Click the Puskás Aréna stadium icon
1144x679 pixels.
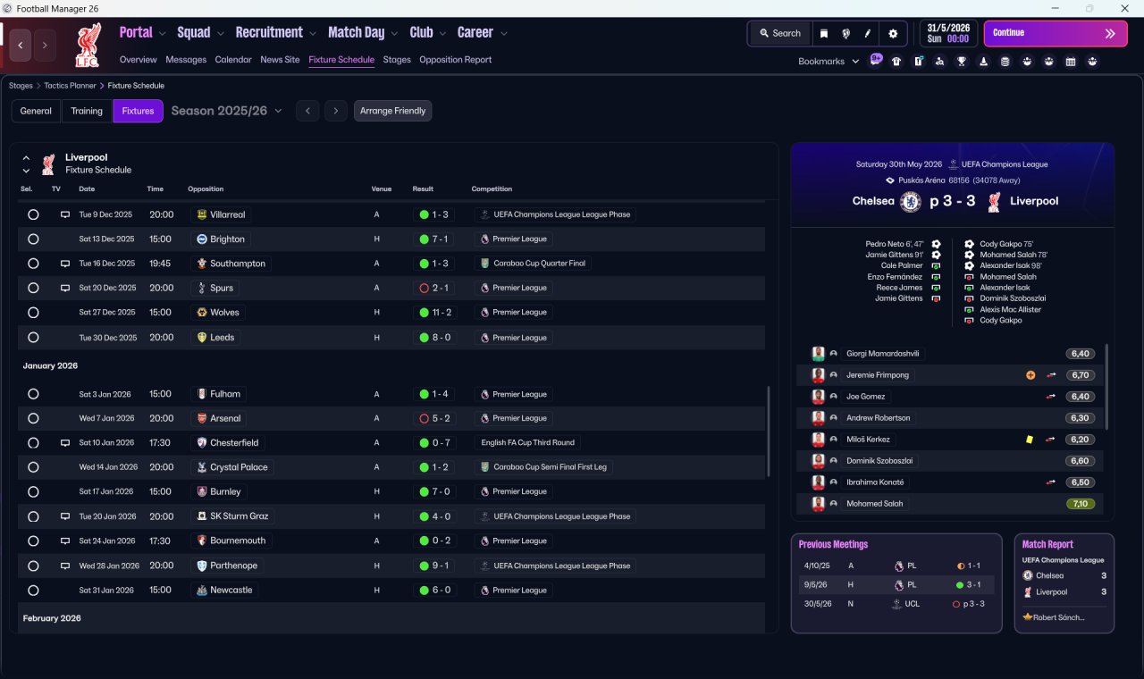coord(889,180)
